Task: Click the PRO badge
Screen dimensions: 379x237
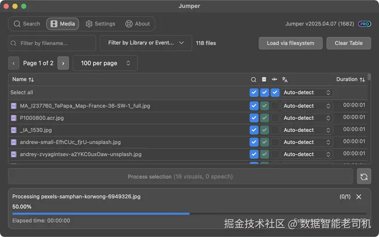Action: tap(364, 24)
